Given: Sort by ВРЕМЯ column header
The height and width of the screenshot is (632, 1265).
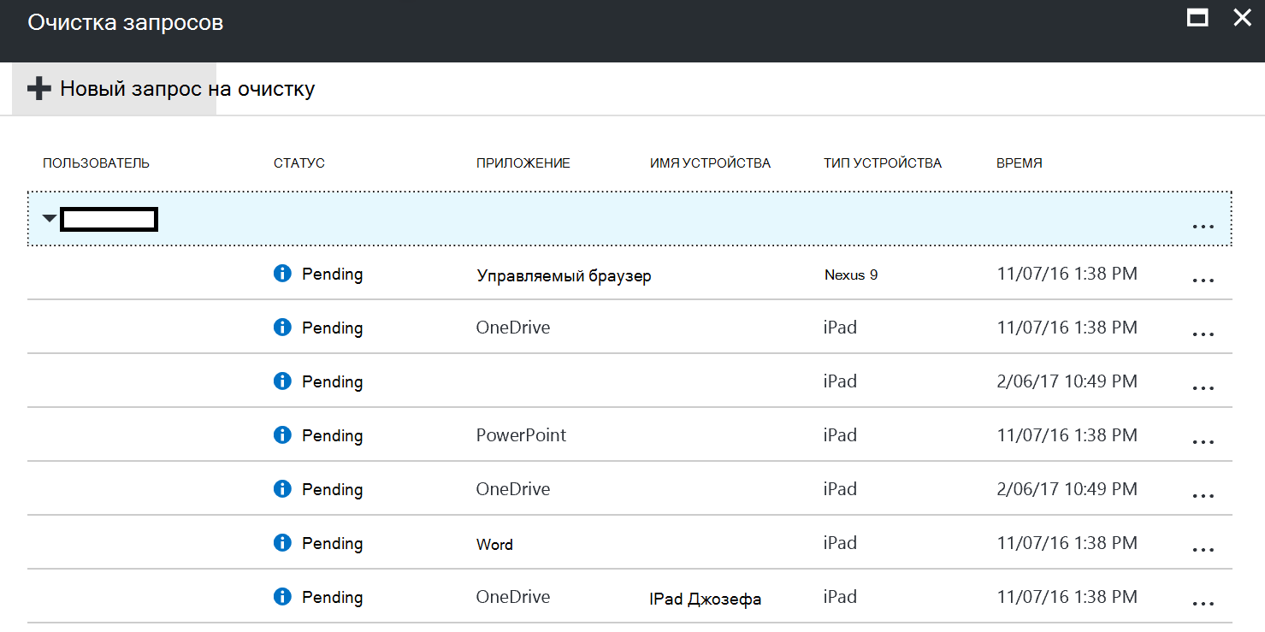Looking at the screenshot, I should point(1020,163).
